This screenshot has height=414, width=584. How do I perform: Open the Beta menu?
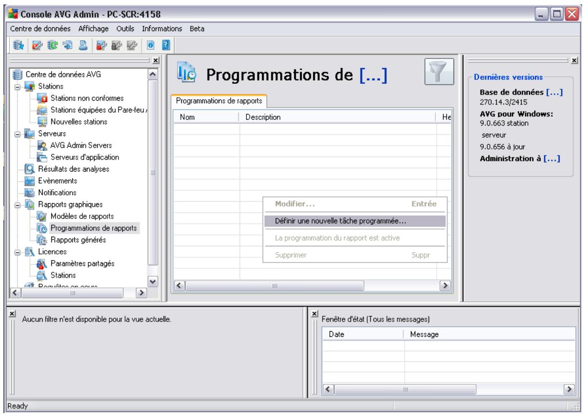click(x=197, y=29)
